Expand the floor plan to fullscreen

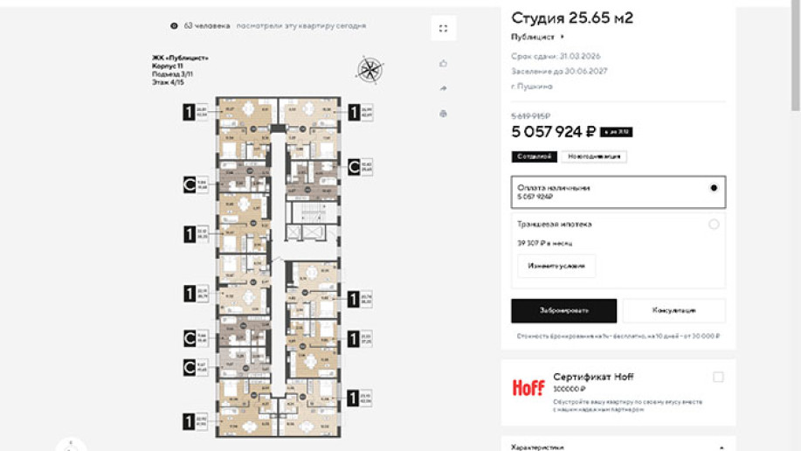click(x=443, y=29)
